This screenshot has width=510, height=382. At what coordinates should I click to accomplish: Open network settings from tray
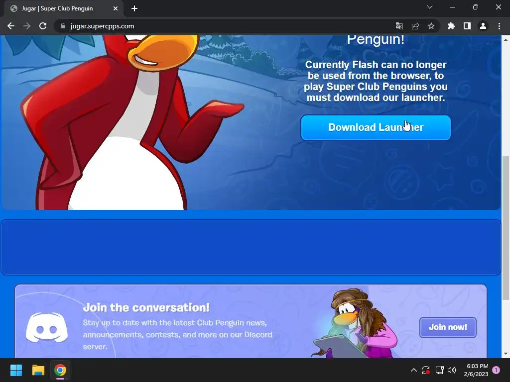439,370
